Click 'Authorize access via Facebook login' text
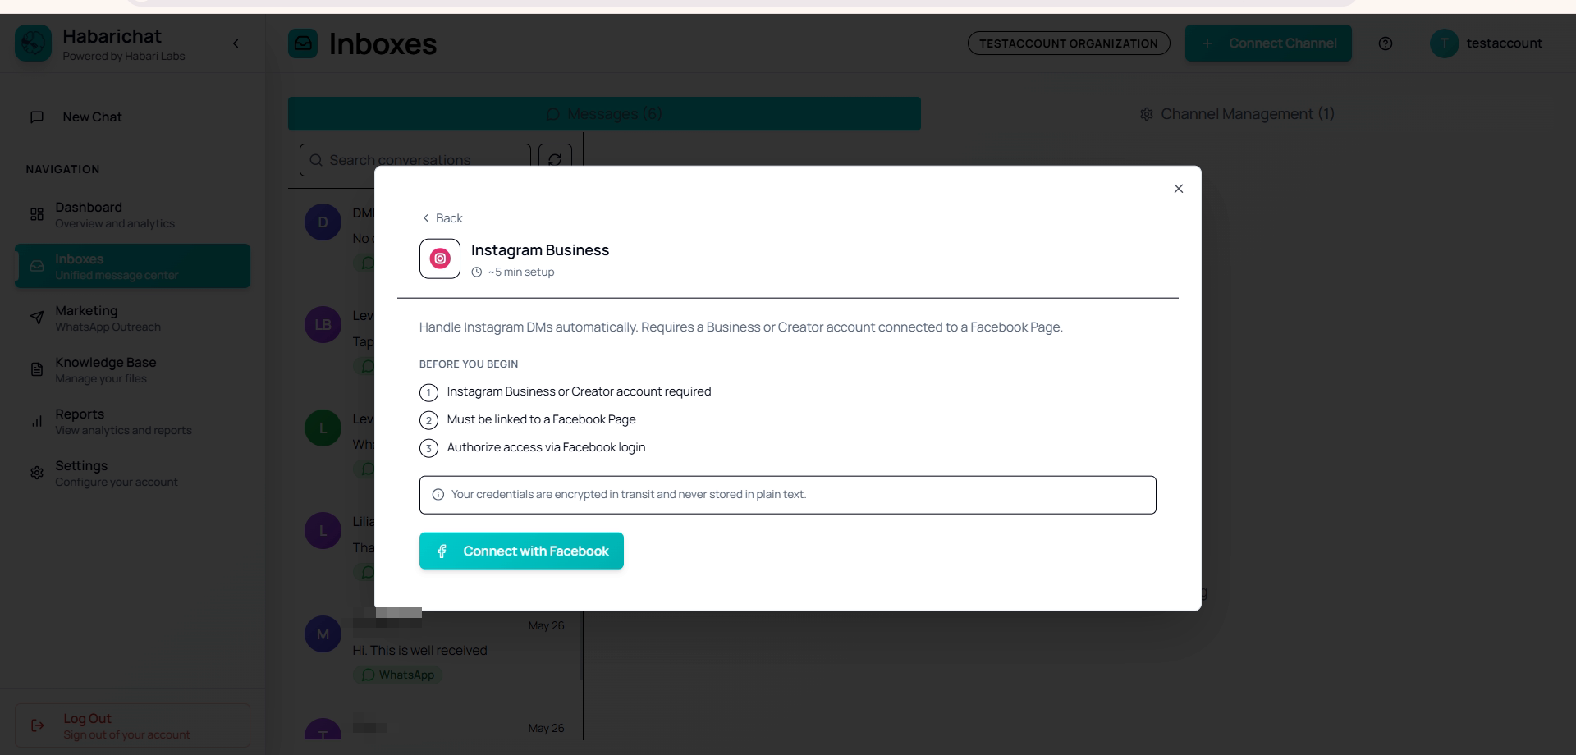 (546, 447)
